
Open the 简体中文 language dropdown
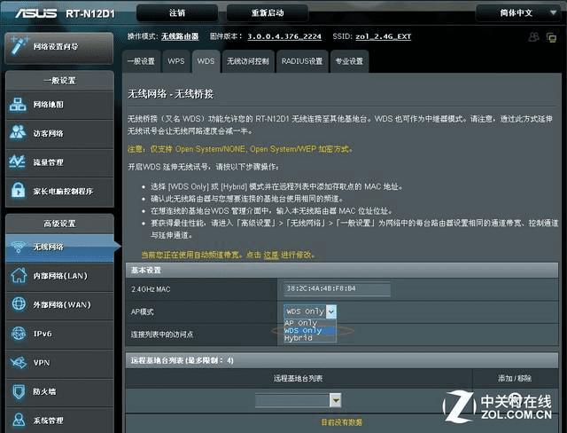point(517,13)
